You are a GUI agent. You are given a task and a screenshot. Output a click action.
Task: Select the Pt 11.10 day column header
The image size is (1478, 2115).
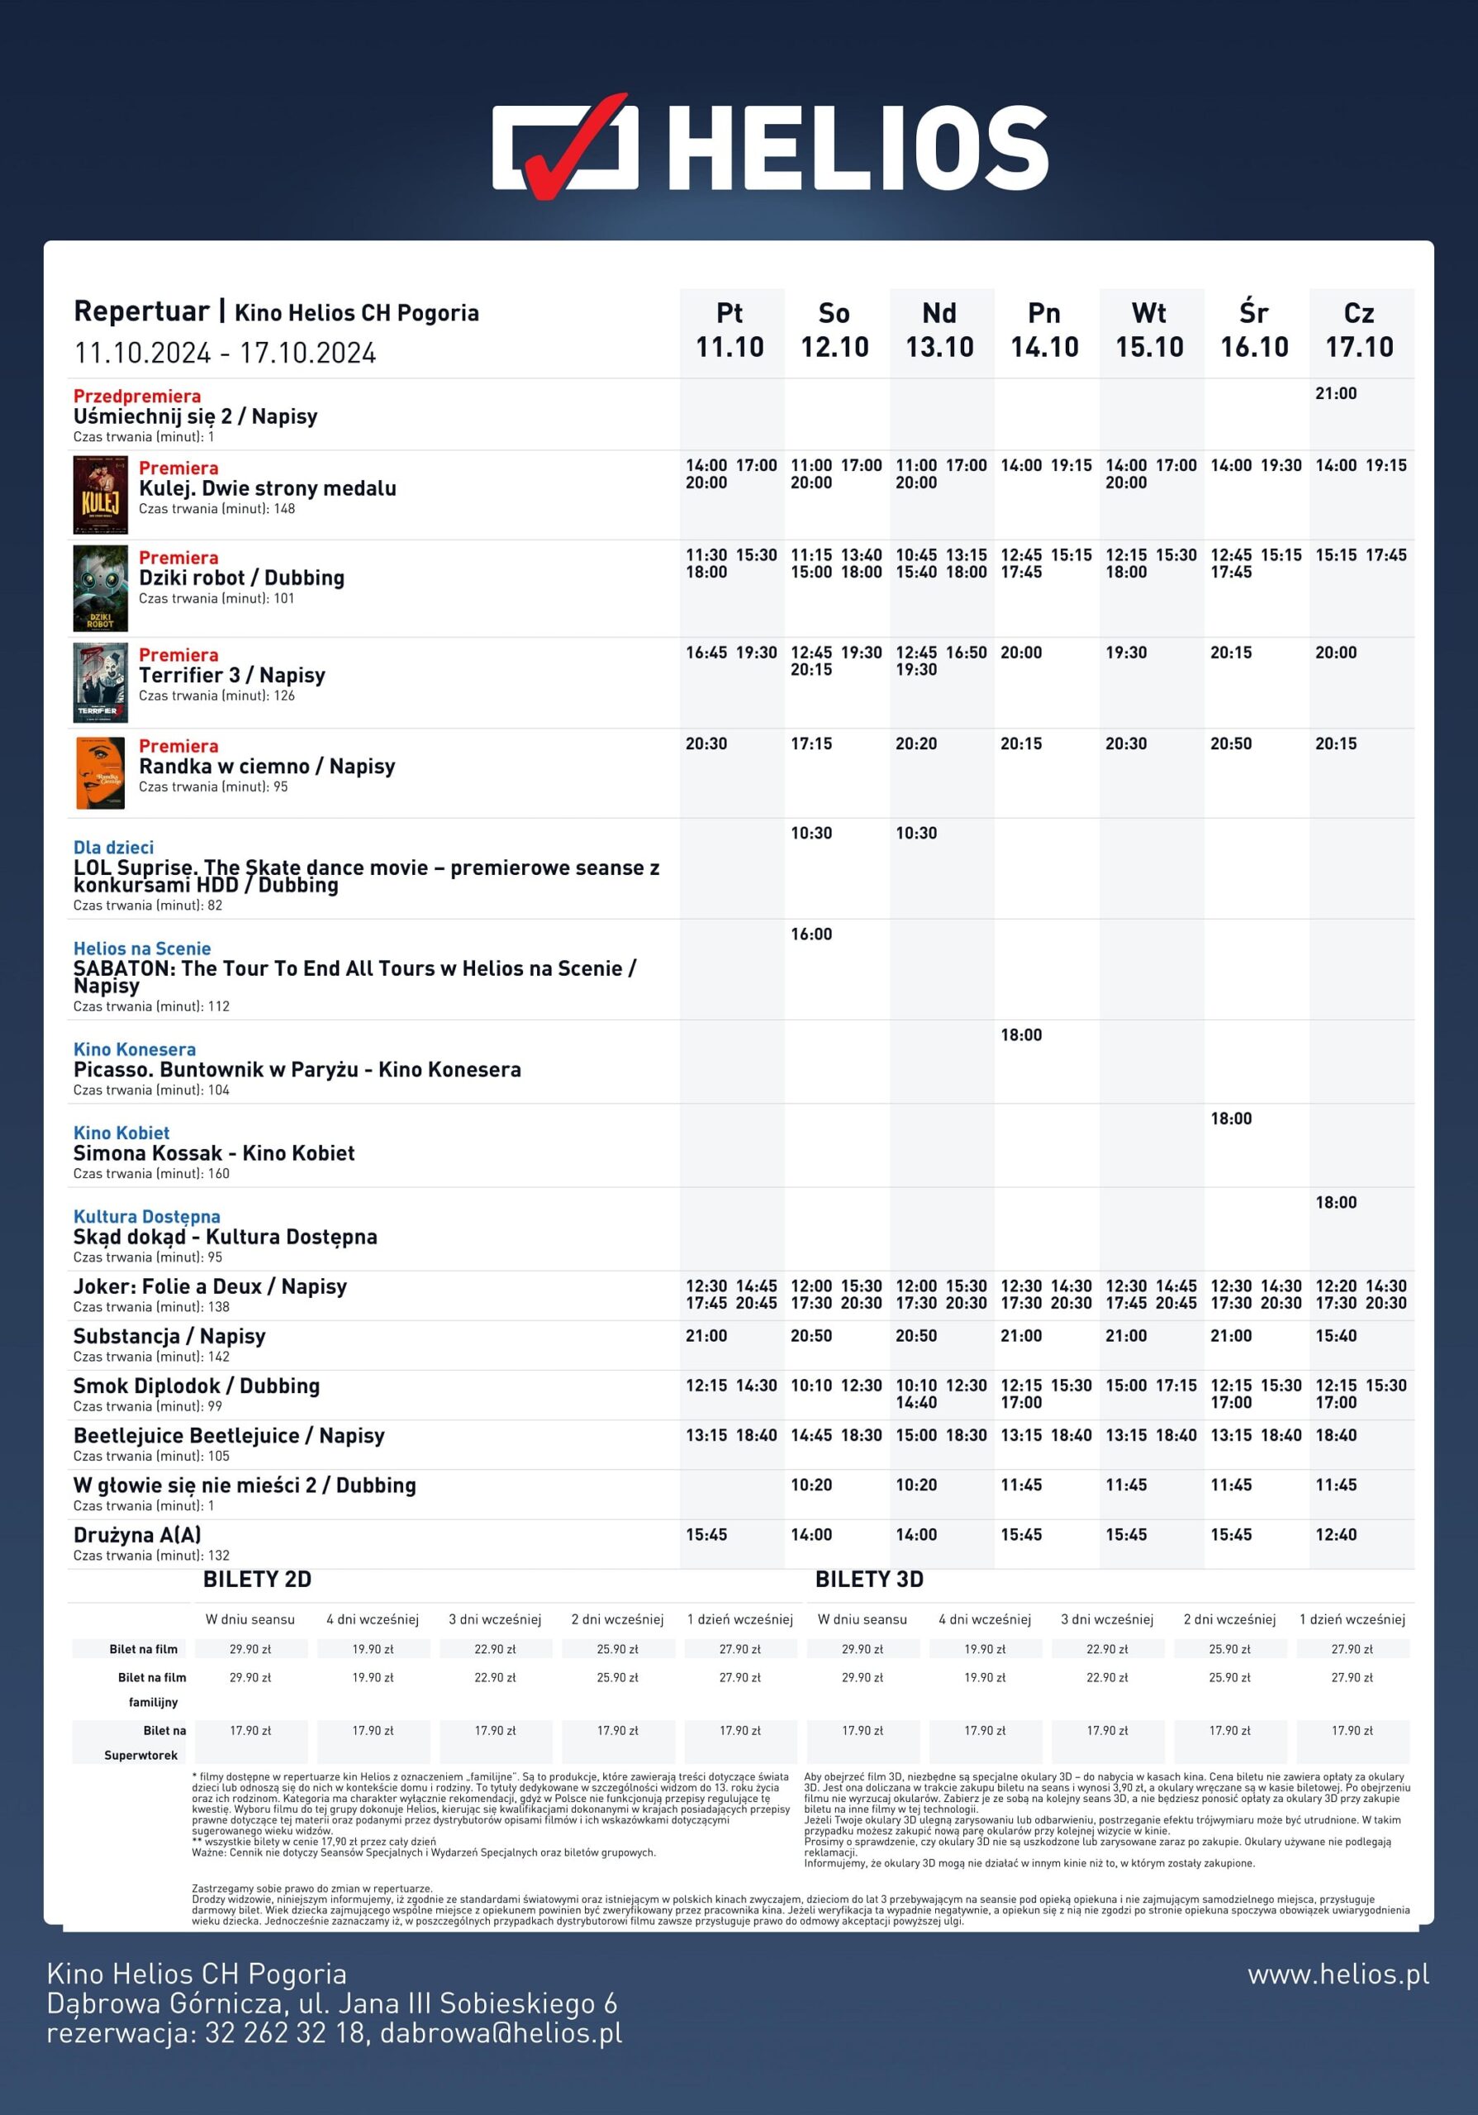729,330
